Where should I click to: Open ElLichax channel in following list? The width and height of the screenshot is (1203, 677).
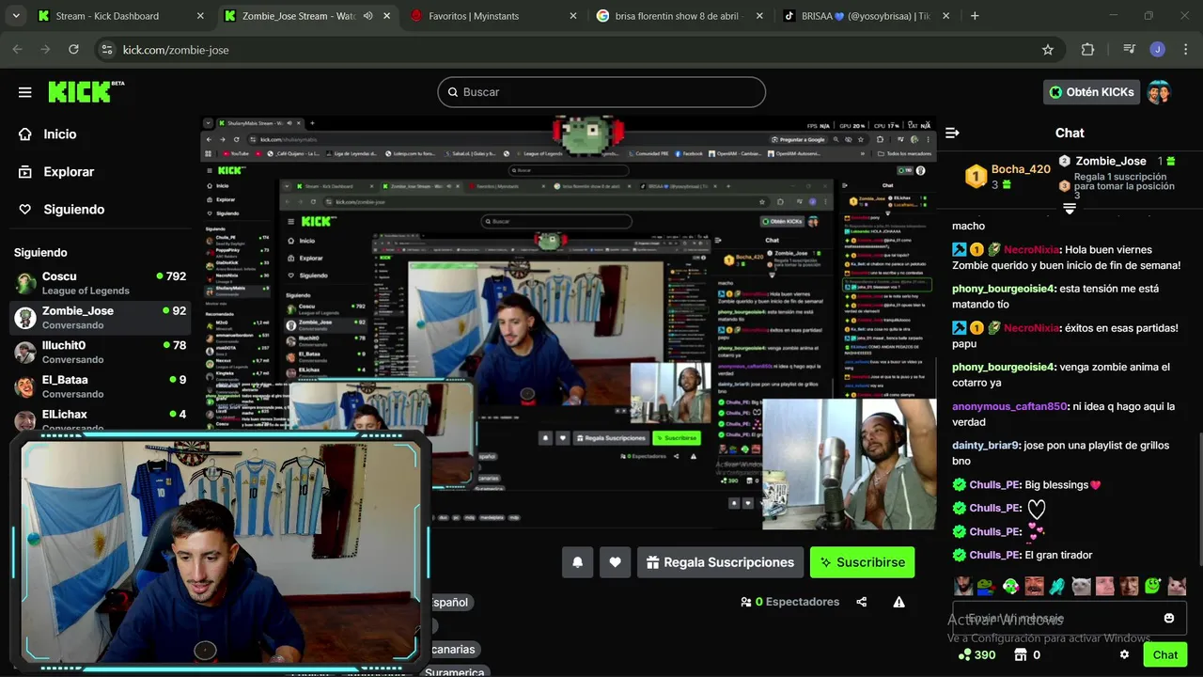click(x=101, y=419)
